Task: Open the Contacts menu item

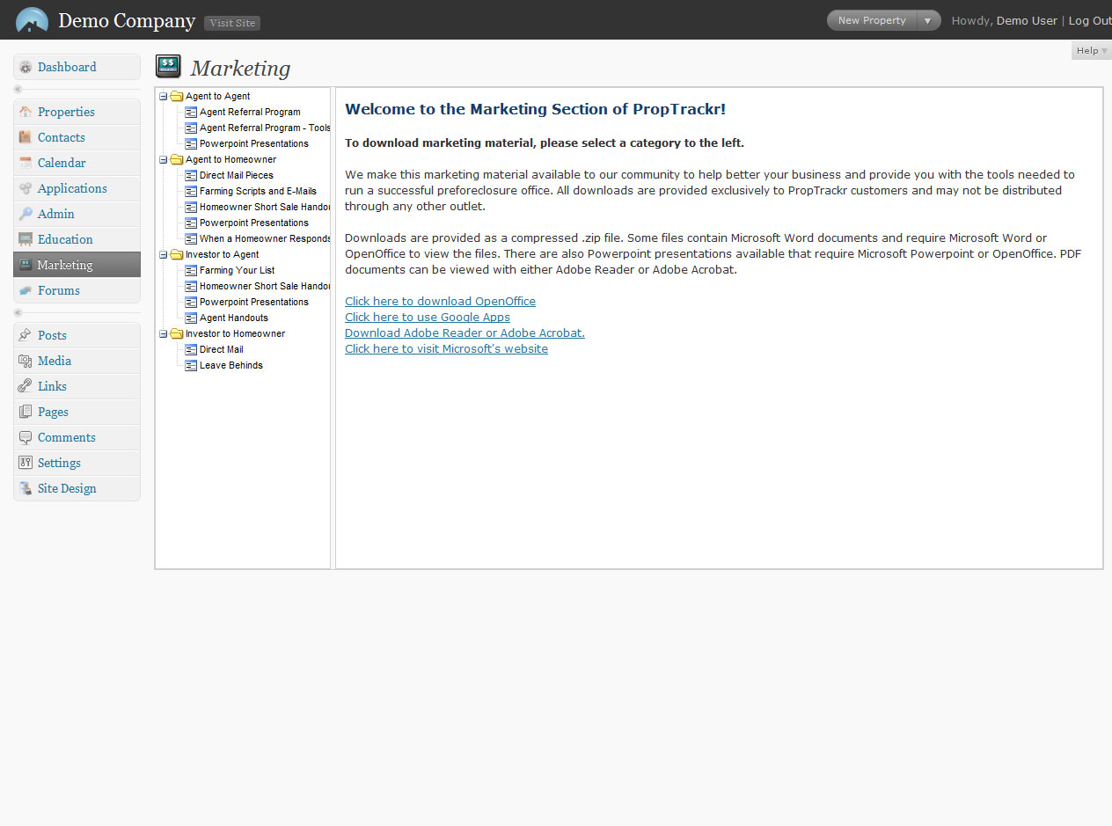Action: (x=62, y=138)
